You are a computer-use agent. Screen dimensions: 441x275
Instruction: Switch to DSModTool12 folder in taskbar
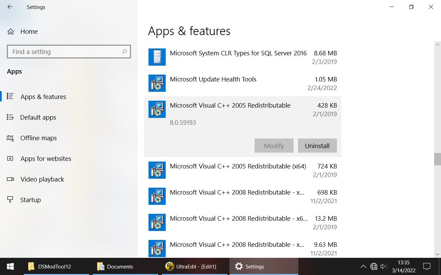pos(56,266)
